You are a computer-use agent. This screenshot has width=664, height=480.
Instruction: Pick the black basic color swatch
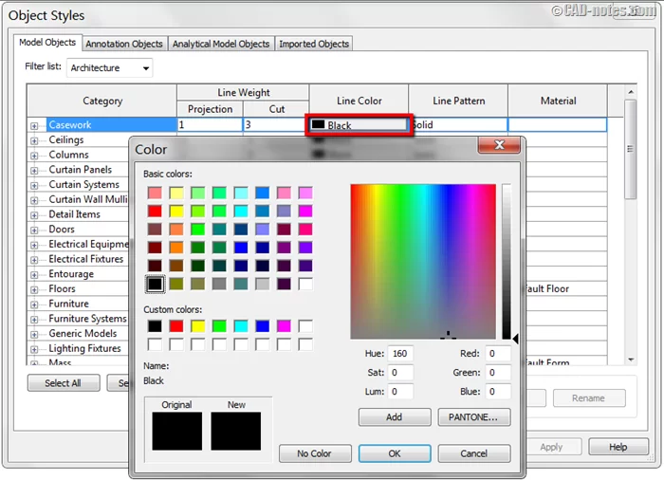click(155, 284)
